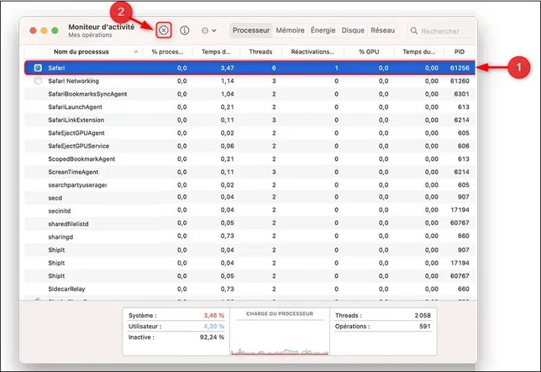
Task: Sort by Threads column header
Action: pos(260,52)
